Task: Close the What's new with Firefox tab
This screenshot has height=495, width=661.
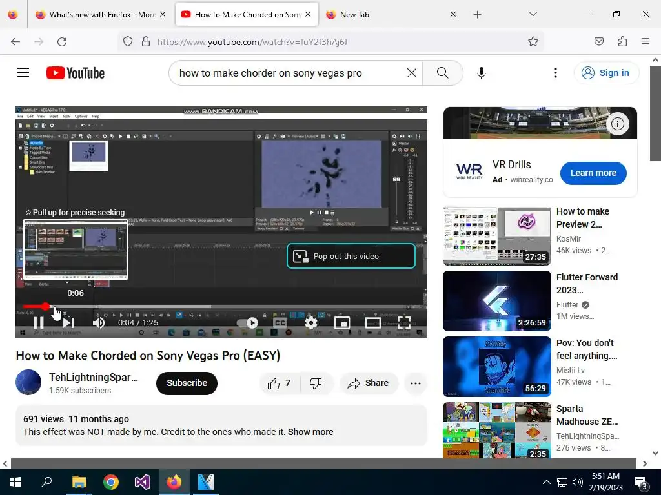Action: pyautogui.click(x=163, y=15)
